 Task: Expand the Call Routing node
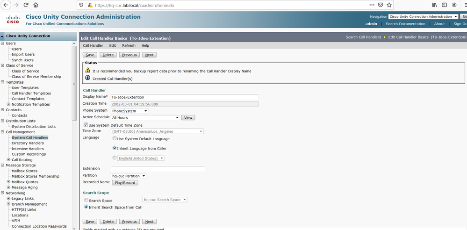click(8, 160)
